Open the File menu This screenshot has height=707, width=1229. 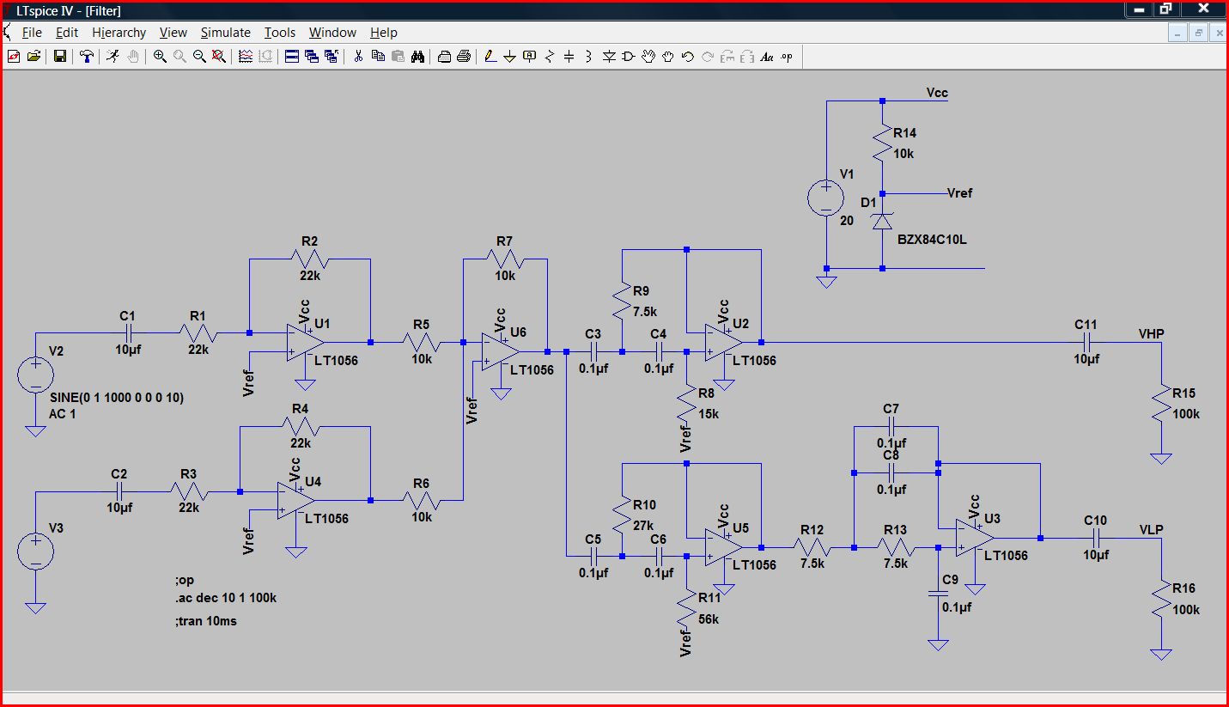[32, 33]
